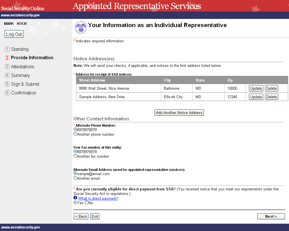
Task: Choose the 'Another email' radio option
Action: point(75,178)
